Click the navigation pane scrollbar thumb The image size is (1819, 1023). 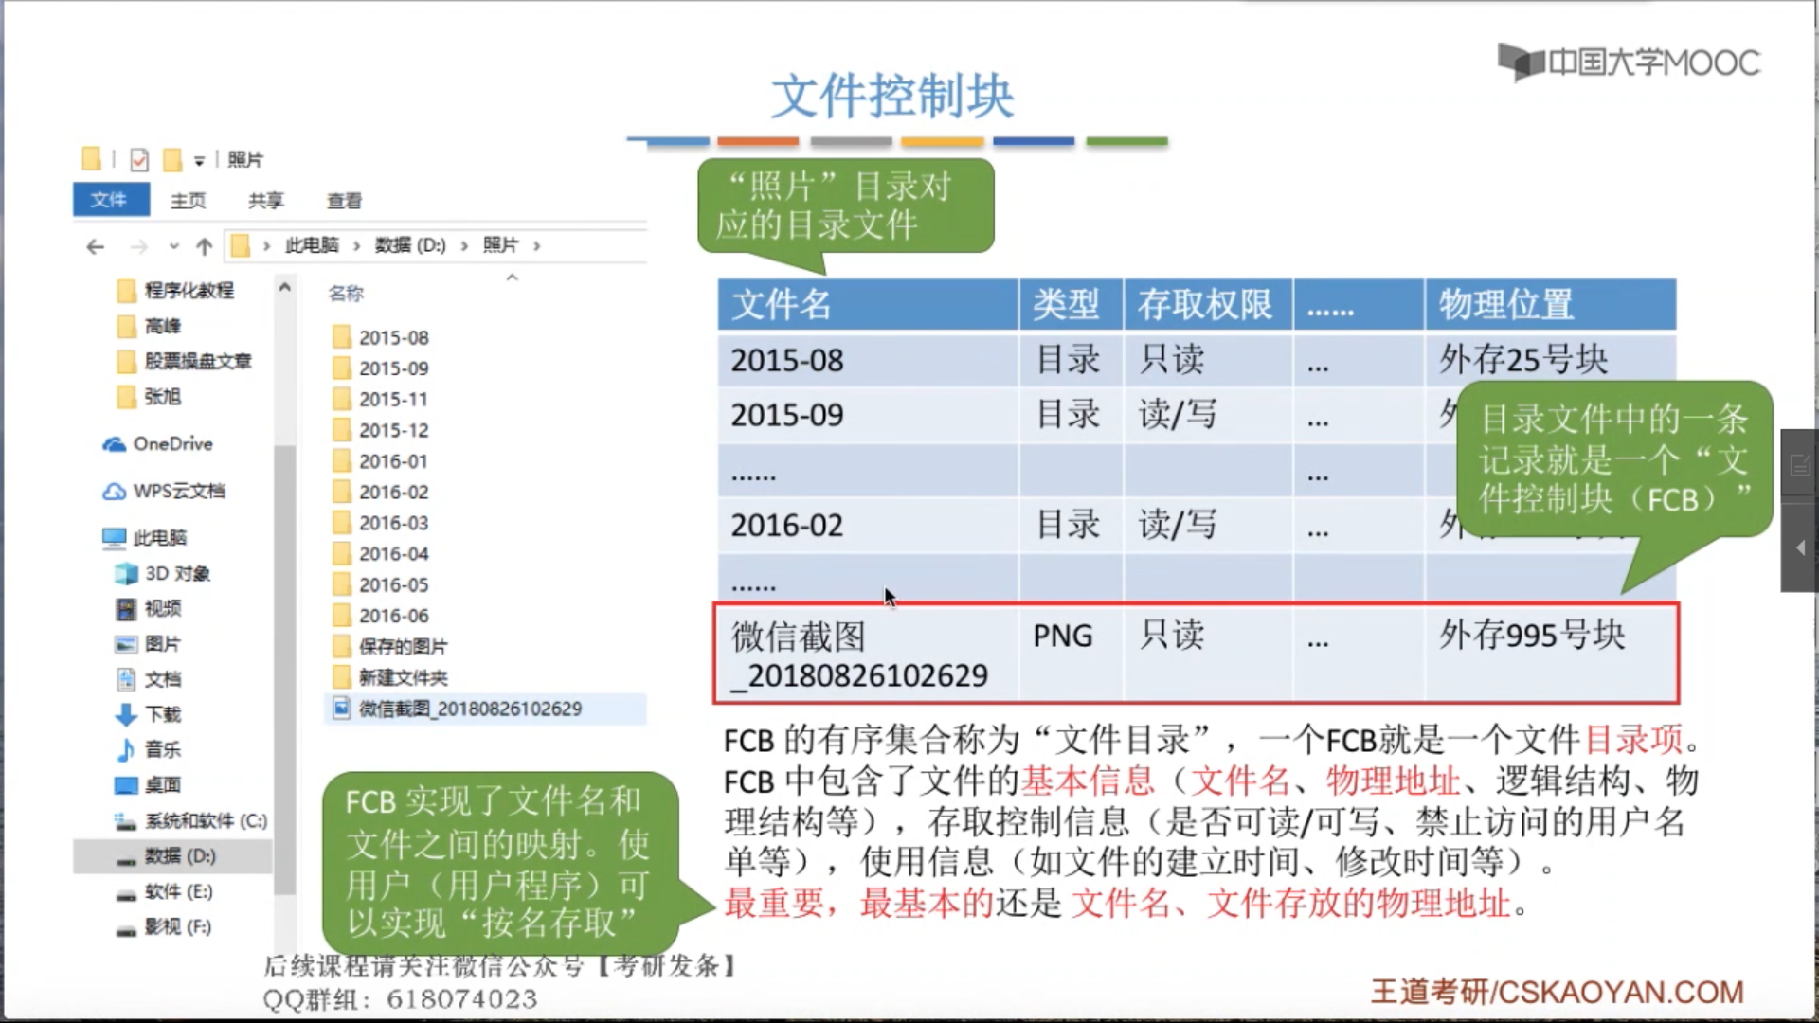284,668
